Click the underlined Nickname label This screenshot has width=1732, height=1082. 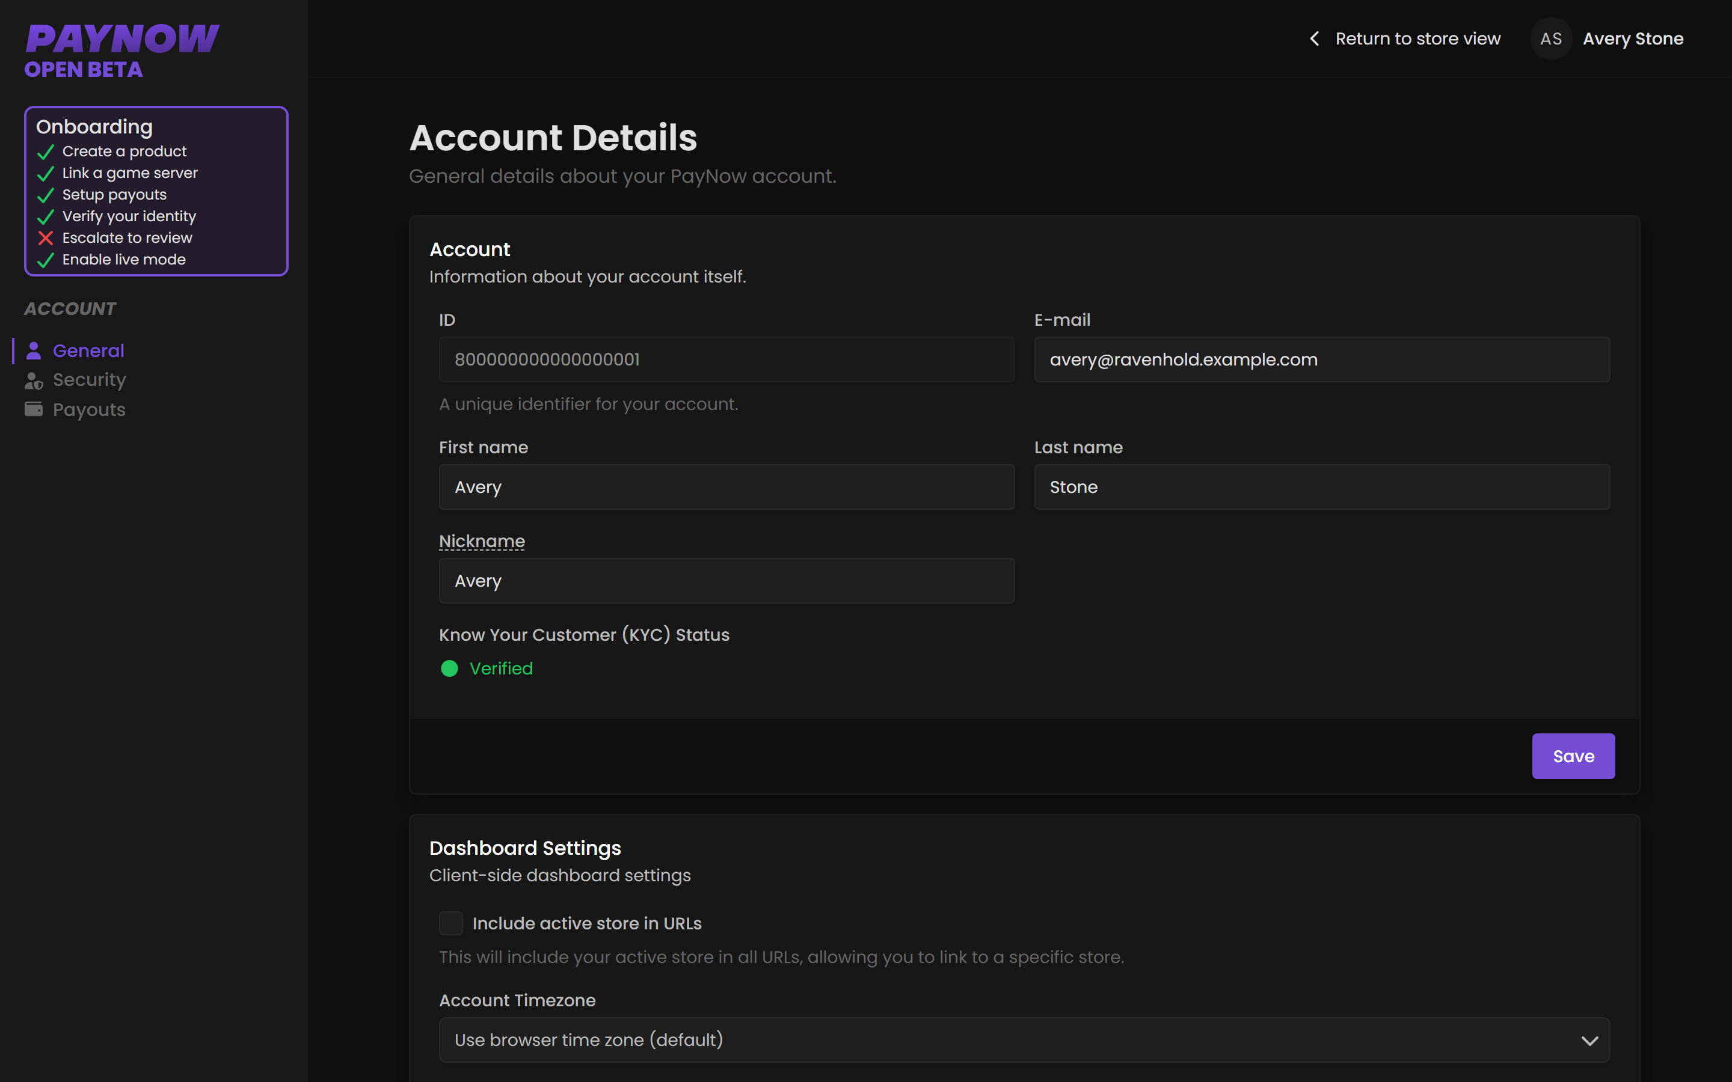click(482, 542)
